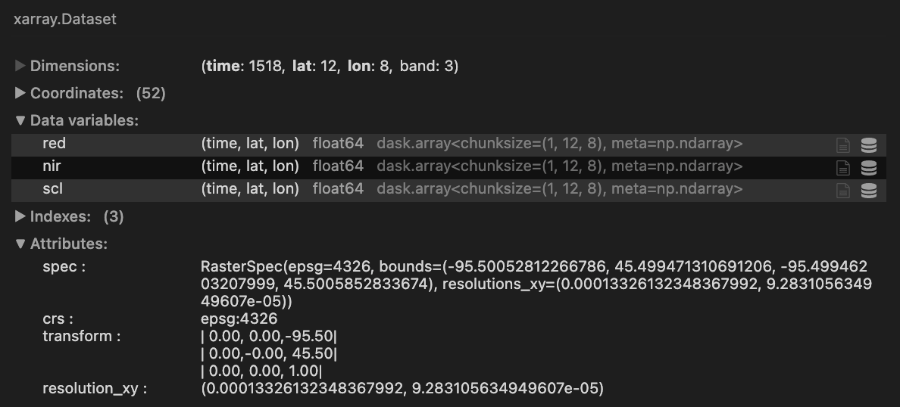The height and width of the screenshot is (407, 900).
Task: Select the scl variable name
Action: 52,188
